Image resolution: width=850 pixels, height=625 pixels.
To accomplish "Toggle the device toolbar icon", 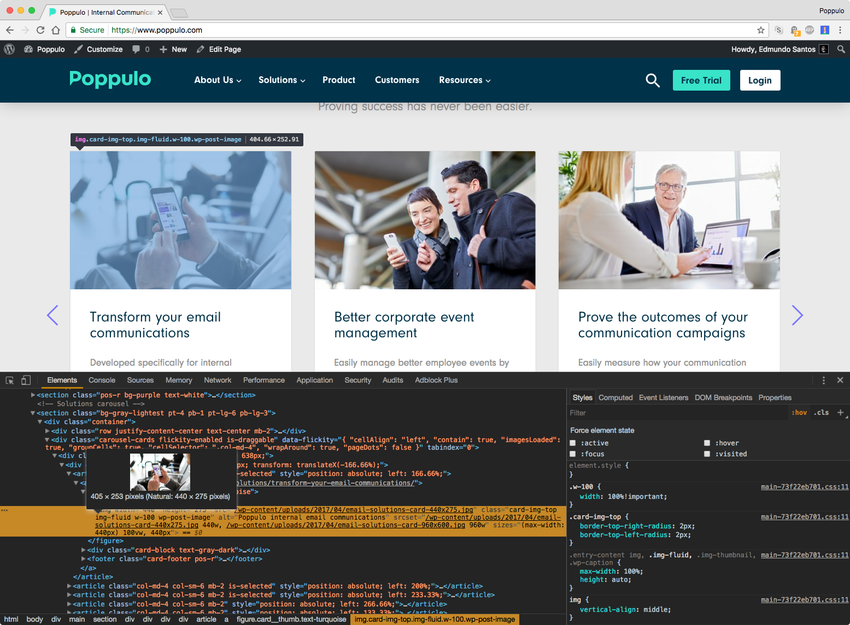I will 26,380.
